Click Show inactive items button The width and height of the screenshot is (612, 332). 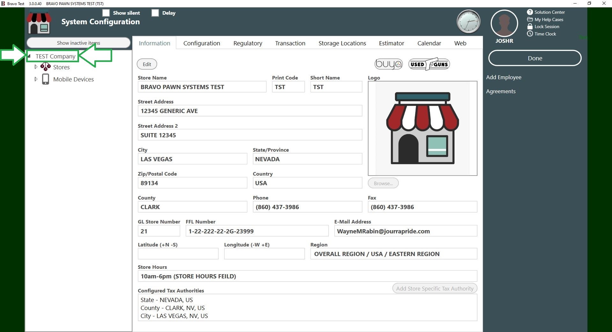point(78,43)
